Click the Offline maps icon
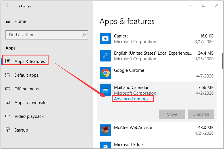 click(x=7, y=89)
